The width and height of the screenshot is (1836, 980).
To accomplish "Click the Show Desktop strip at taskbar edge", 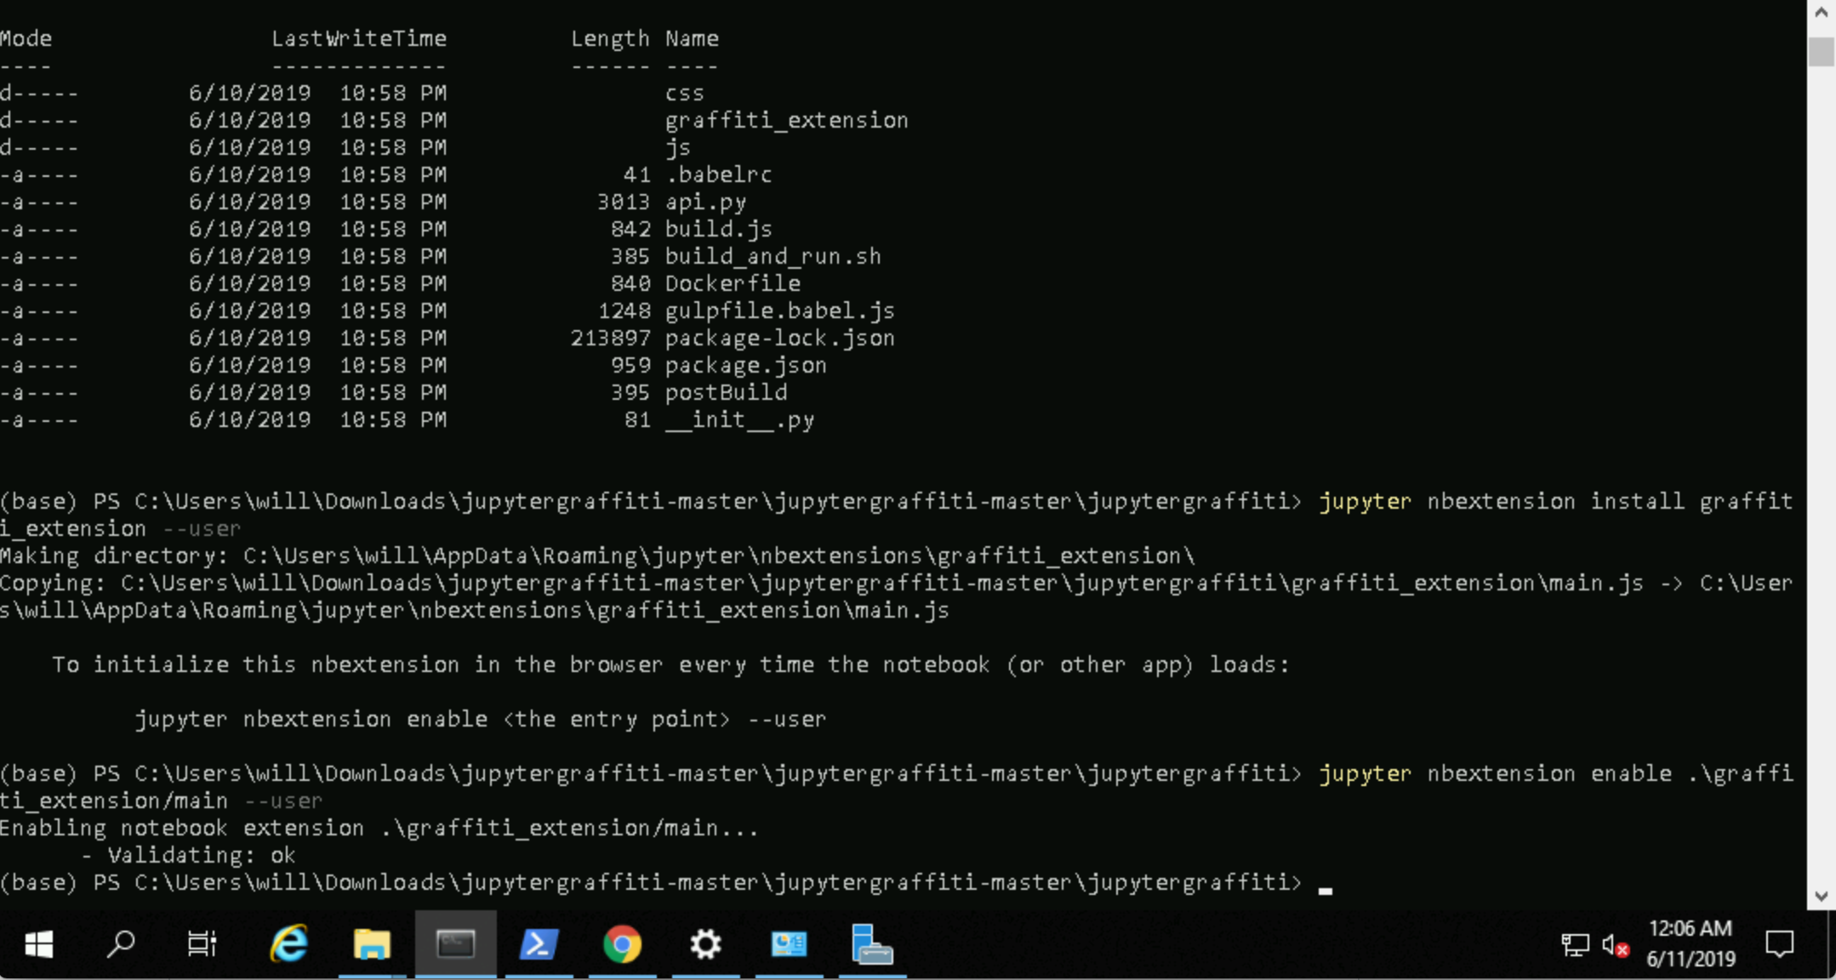I will pos(1832,944).
